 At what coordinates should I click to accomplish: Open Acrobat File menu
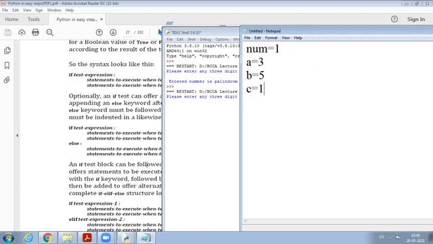click(x=5, y=10)
